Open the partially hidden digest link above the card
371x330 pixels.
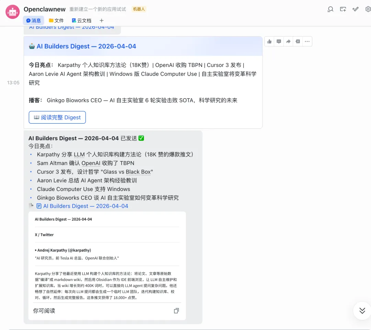[x=71, y=27]
